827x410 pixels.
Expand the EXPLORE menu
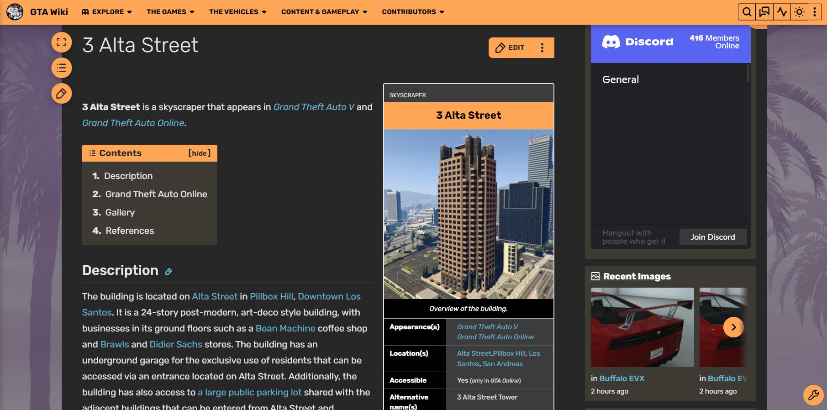[107, 12]
